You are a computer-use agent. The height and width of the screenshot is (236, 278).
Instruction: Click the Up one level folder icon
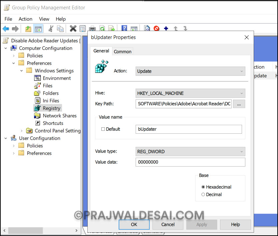point(28,29)
